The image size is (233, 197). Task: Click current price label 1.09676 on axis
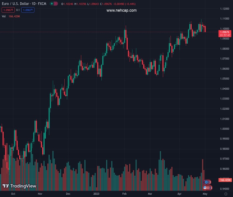click(x=225, y=32)
